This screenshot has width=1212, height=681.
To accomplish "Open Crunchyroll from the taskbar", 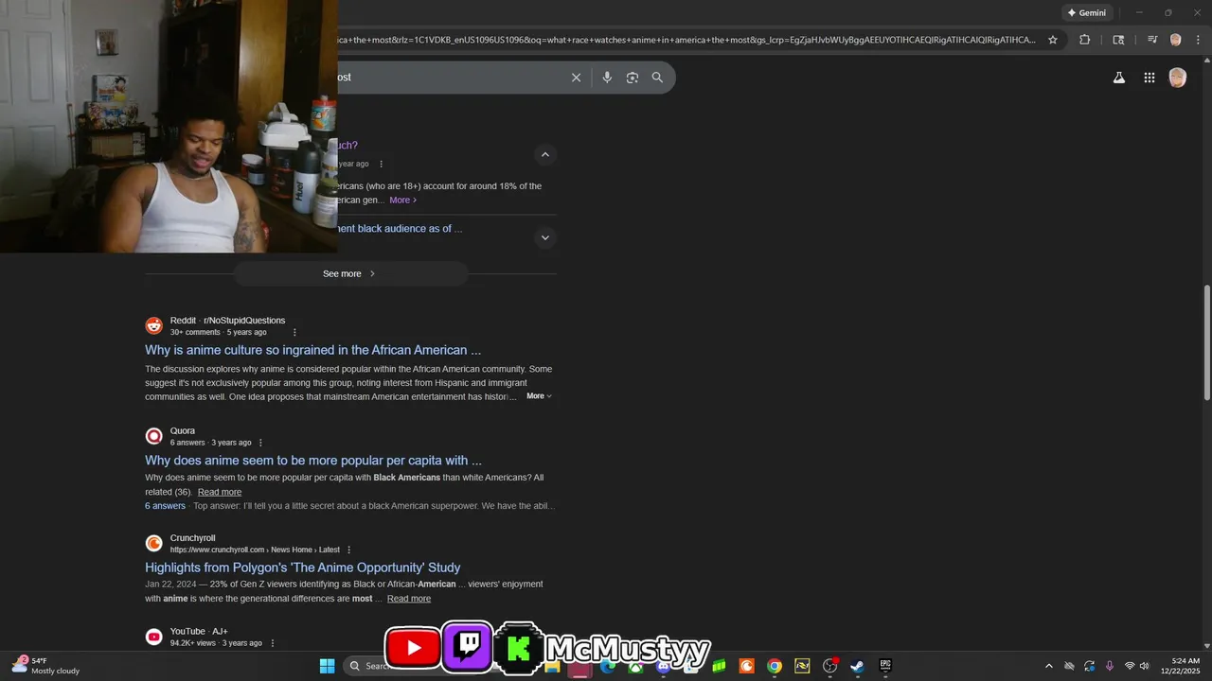I will (746, 666).
